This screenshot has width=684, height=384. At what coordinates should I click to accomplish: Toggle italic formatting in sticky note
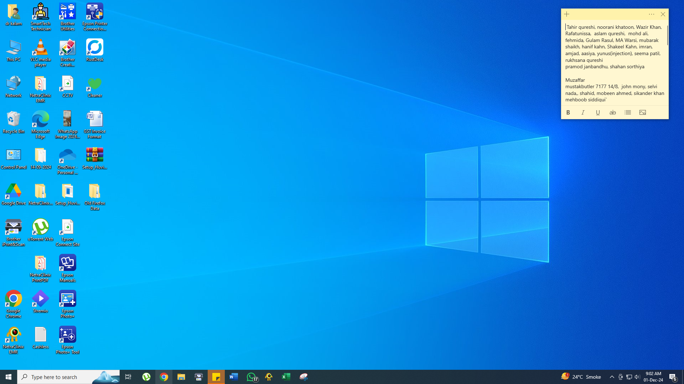[x=583, y=112]
